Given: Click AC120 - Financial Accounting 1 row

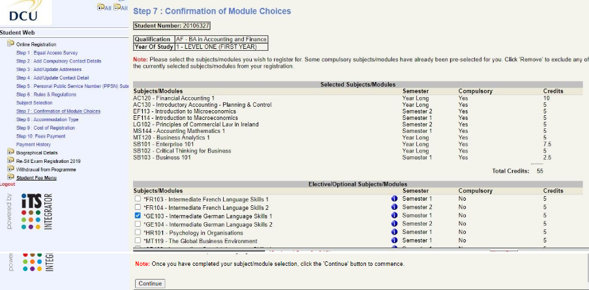Looking at the screenshot, I should tap(357, 98).
